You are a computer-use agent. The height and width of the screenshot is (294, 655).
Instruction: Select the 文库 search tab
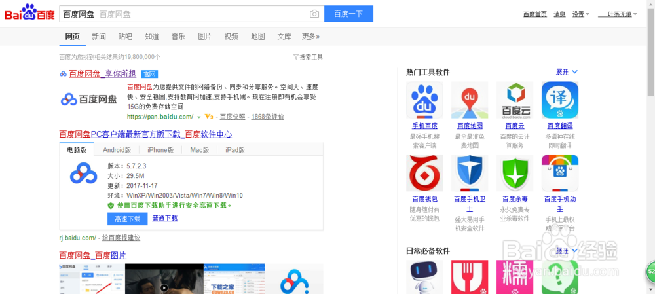pyautogui.click(x=284, y=36)
